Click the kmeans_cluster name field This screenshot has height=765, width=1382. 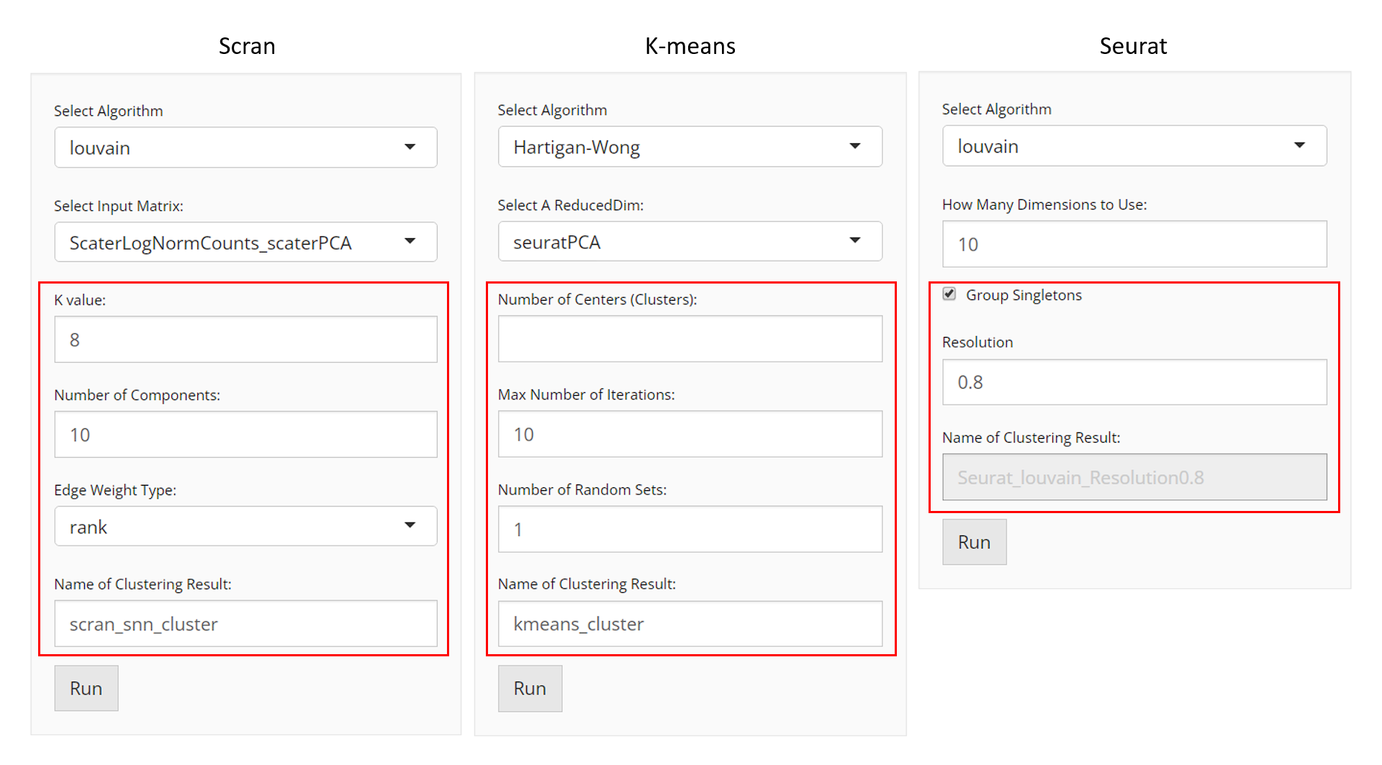click(690, 623)
